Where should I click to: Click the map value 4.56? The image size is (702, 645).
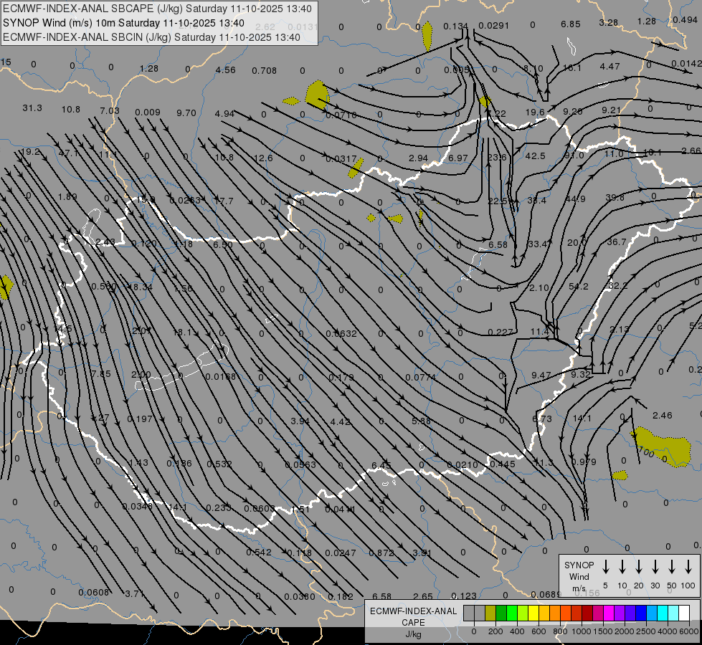pyautogui.click(x=225, y=70)
